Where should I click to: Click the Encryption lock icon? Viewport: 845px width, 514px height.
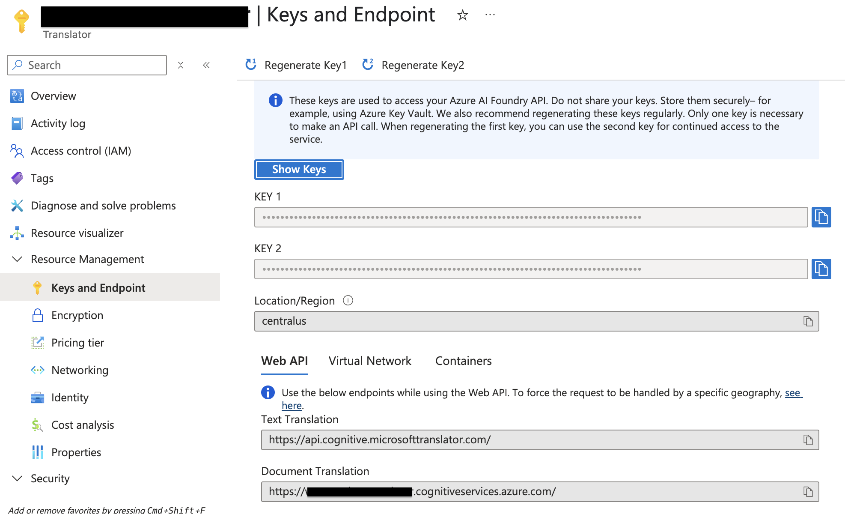point(38,315)
